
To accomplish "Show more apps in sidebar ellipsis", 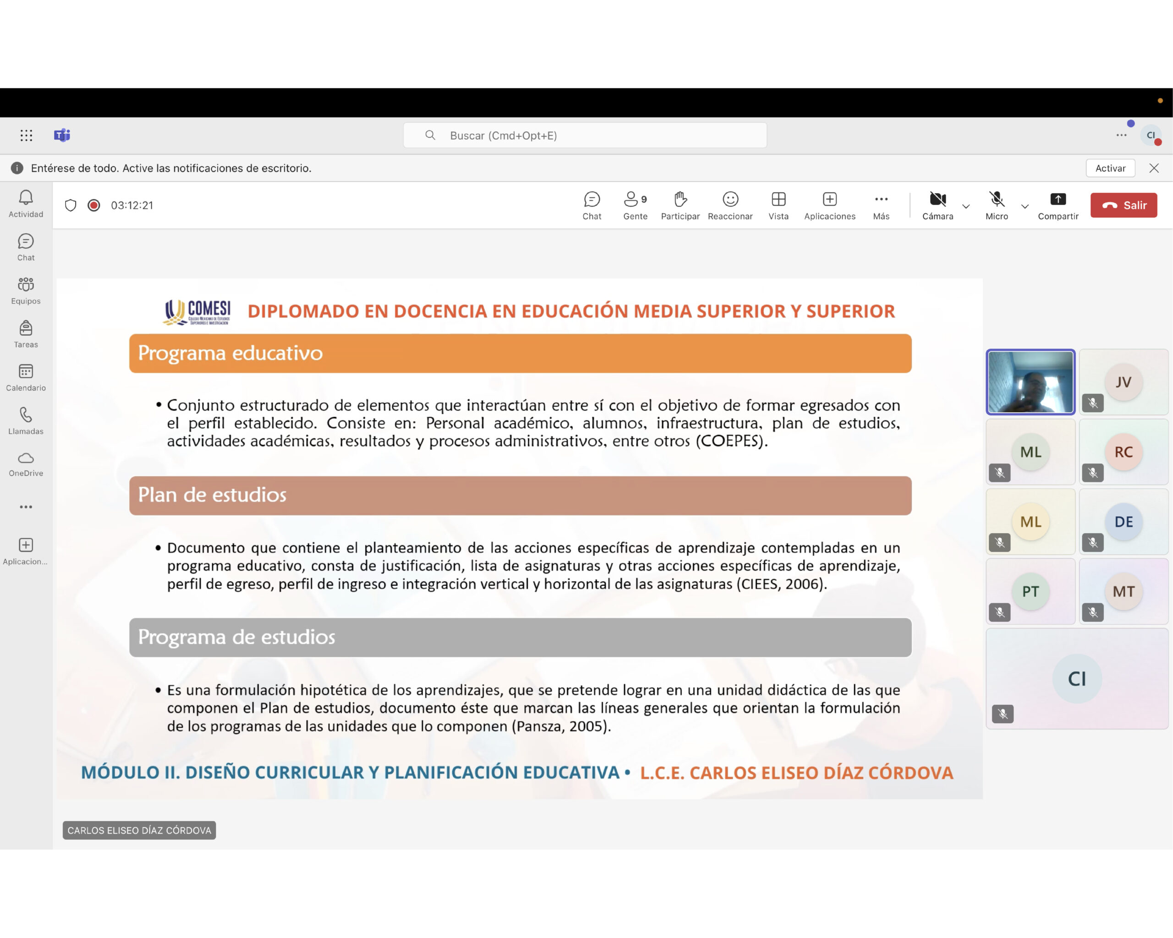I will (x=26, y=507).
